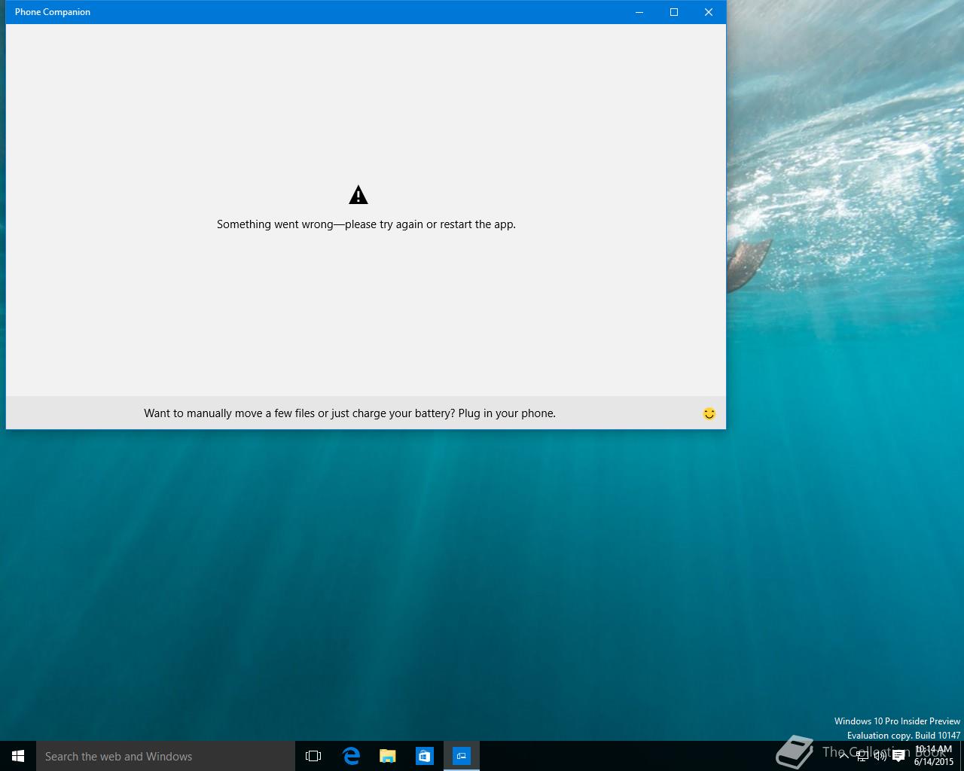Click the Phone Companion window title
The image size is (964, 771).
coord(53,12)
